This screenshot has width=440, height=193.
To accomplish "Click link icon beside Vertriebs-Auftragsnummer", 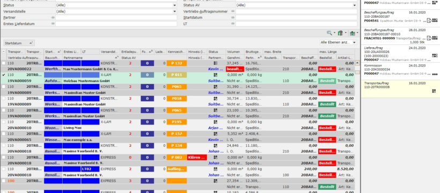I will click(x=233, y=11).
